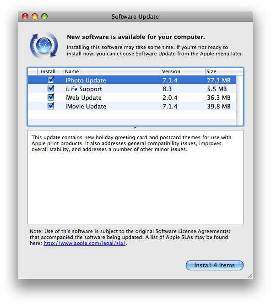Sort by the Version column header
Viewport: 271px width, 304px height.
[x=183, y=71]
